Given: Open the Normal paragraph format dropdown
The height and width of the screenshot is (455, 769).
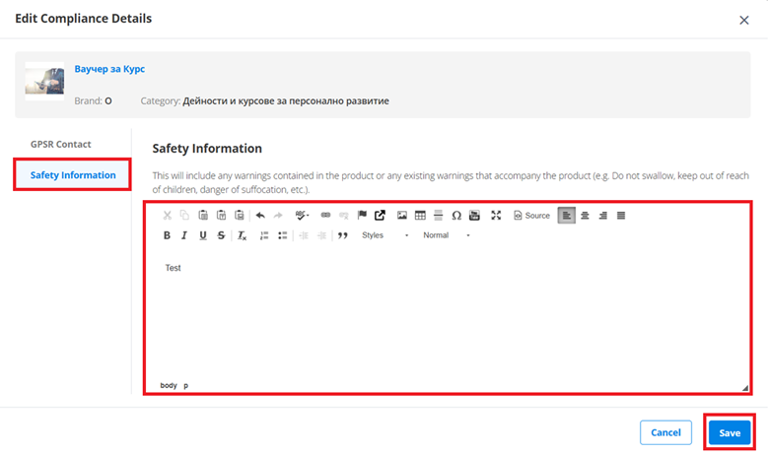Looking at the screenshot, I should (447, 235).
